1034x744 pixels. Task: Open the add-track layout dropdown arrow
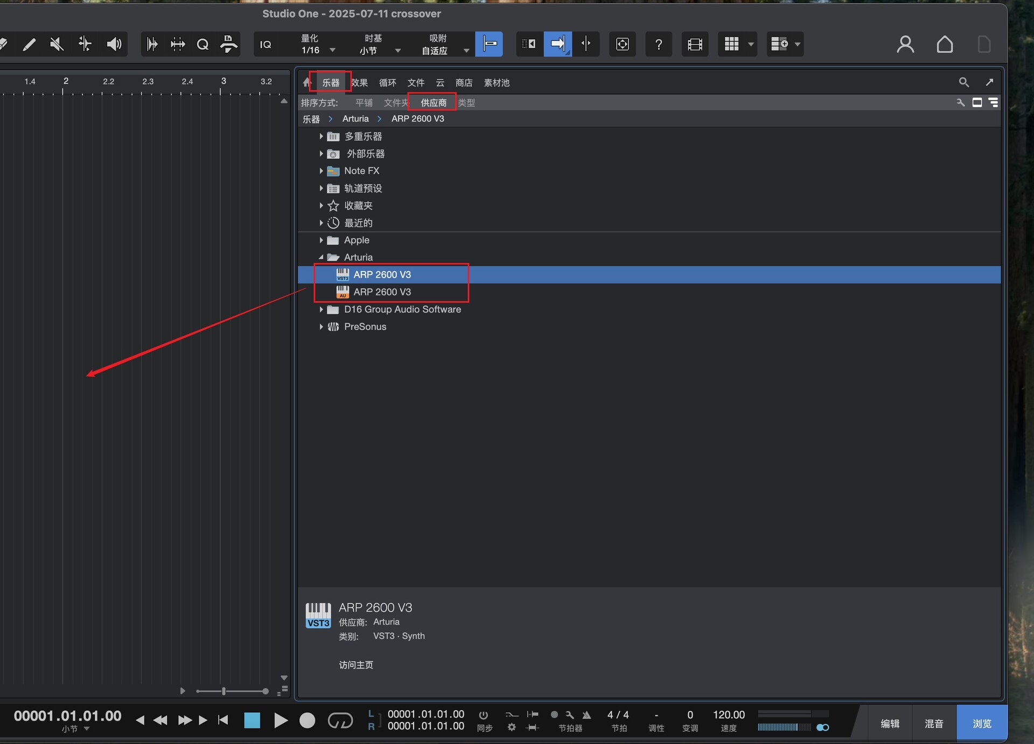point(798,44)
